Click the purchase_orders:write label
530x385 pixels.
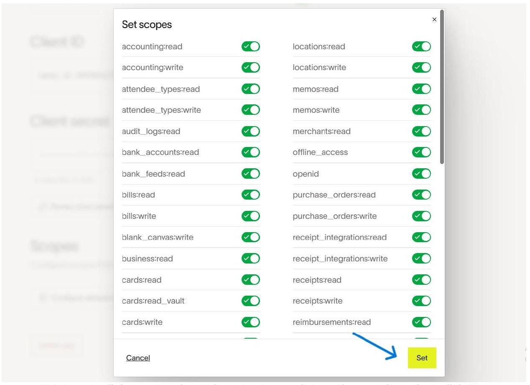[x=334, y=216]
